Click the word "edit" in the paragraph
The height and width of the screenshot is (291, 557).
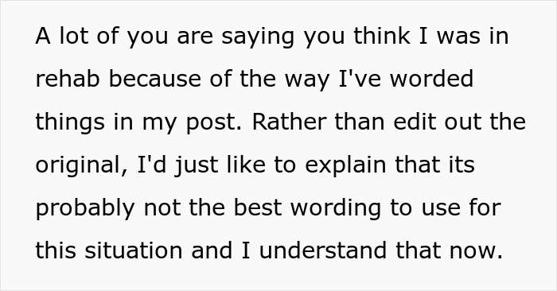[415, 122]
